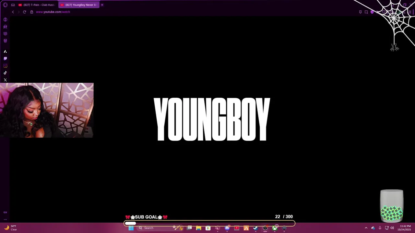The image size is (415, 233).
Task: Open Instagram panel in sidebar
Action: [5, 66]
